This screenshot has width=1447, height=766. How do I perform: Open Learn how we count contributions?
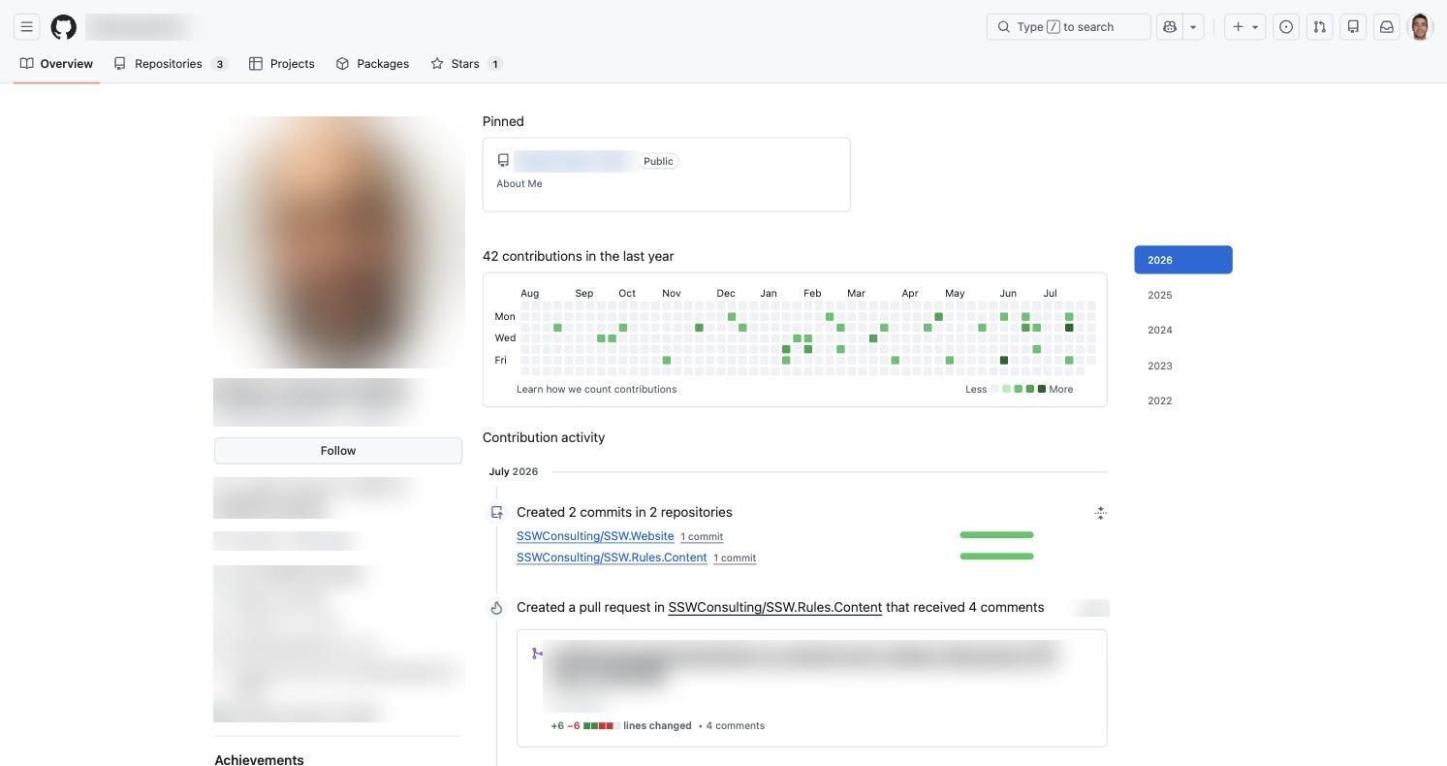pyautogui.click(x=596, y=389)
